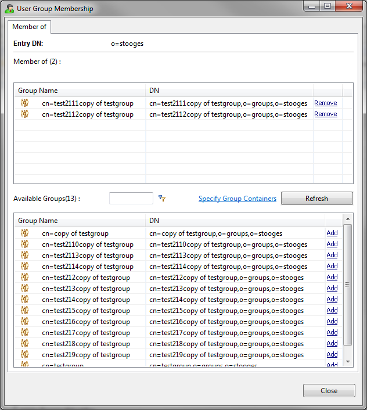The width and height of the screenshot is (367, 410).
Task: Open the Specify Group Containers link
Action: (237, 199)
